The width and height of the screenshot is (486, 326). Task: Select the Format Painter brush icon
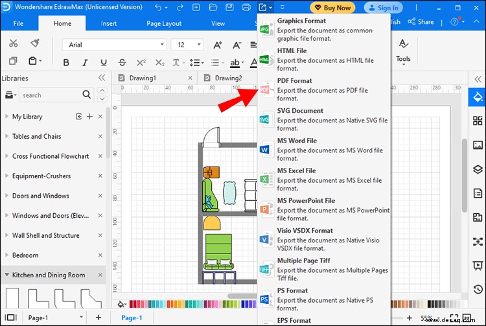point(35,43)
